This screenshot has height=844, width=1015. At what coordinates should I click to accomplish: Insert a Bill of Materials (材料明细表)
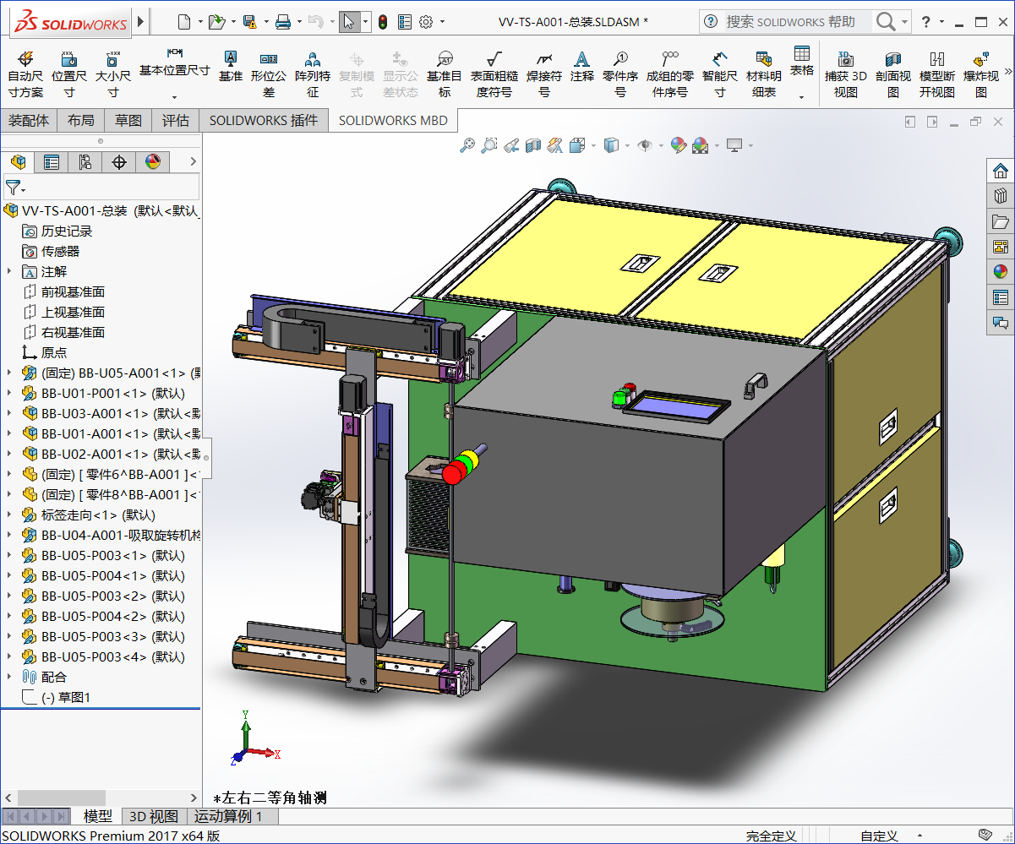(x=764, y=73)
